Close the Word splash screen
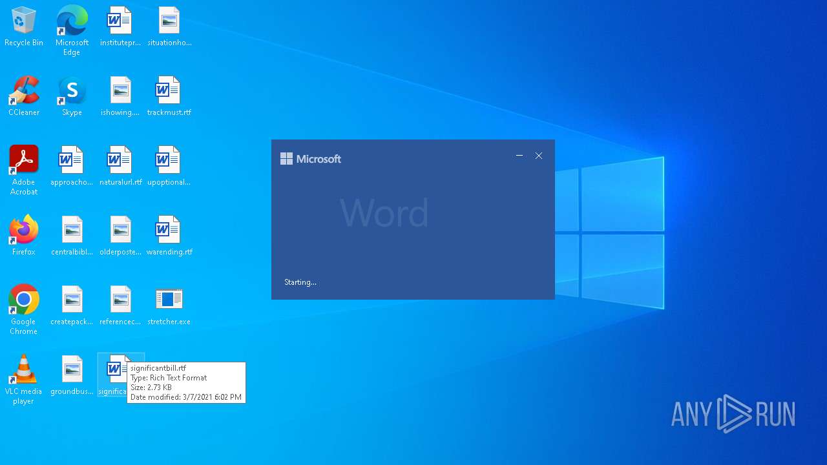 tap(539, 156)
